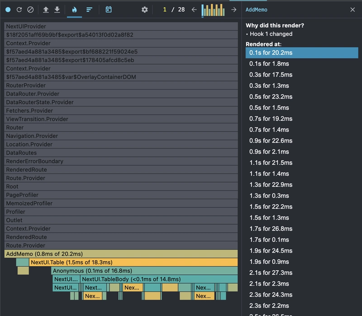Screen dimensions: 362x316
Task: Open the Timeline tab with the calendar icon
Action: click(x=109, y=10)
